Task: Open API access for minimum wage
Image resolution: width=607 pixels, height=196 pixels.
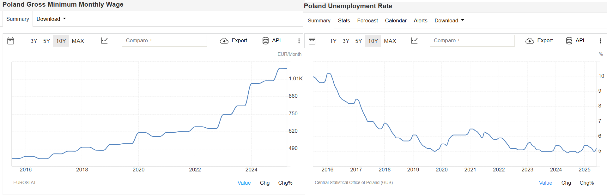Action: point(271,41)
